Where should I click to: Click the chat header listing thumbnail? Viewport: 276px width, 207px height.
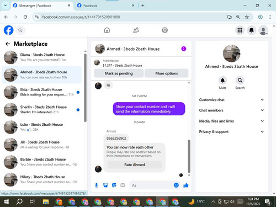[x=100, y=49]
